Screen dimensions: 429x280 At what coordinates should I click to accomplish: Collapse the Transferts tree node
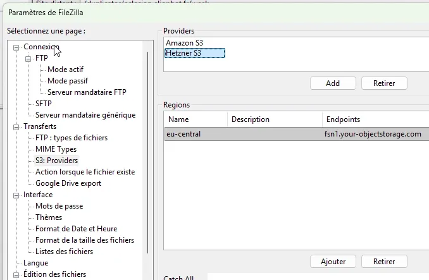tap(16, 127)
